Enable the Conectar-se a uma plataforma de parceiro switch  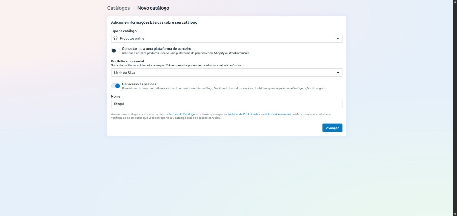[116, 51]
